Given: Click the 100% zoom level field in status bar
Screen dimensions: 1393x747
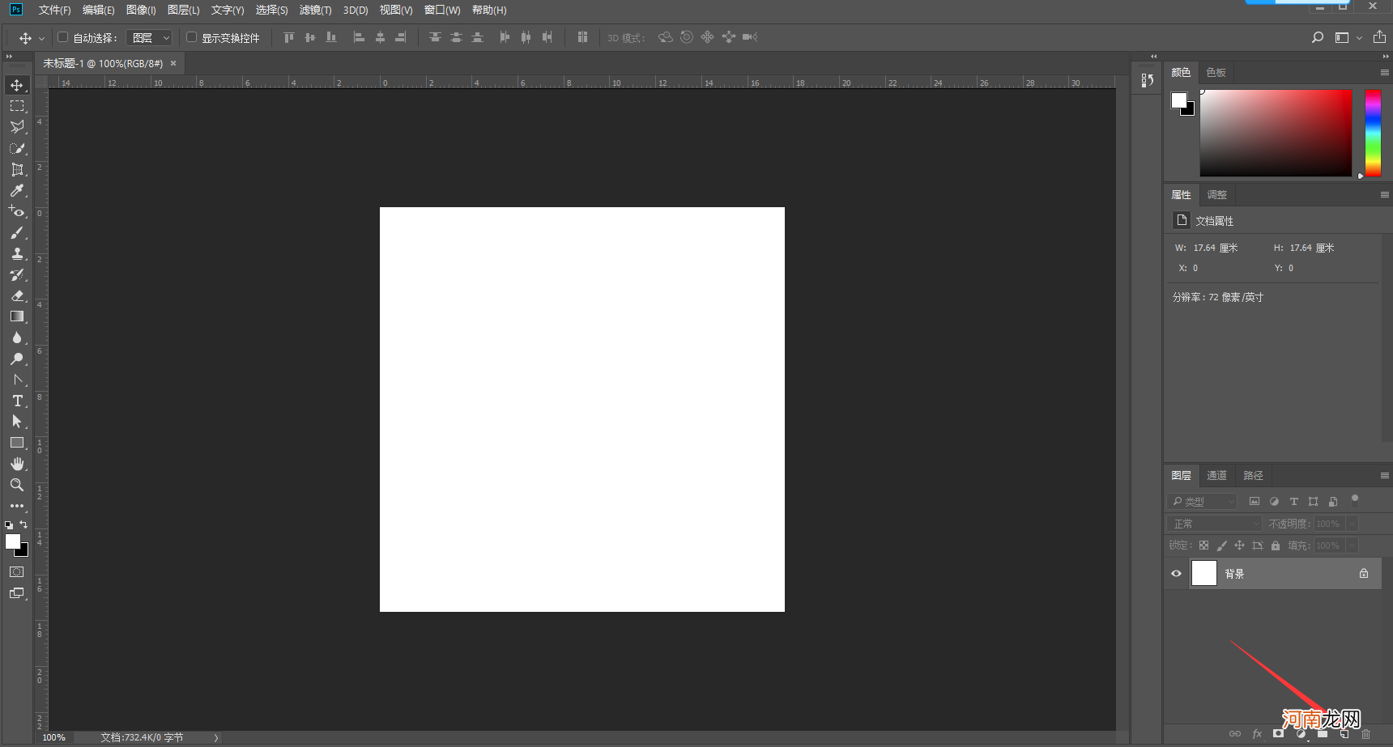Looking at the screenshot, I should [53, 737].
